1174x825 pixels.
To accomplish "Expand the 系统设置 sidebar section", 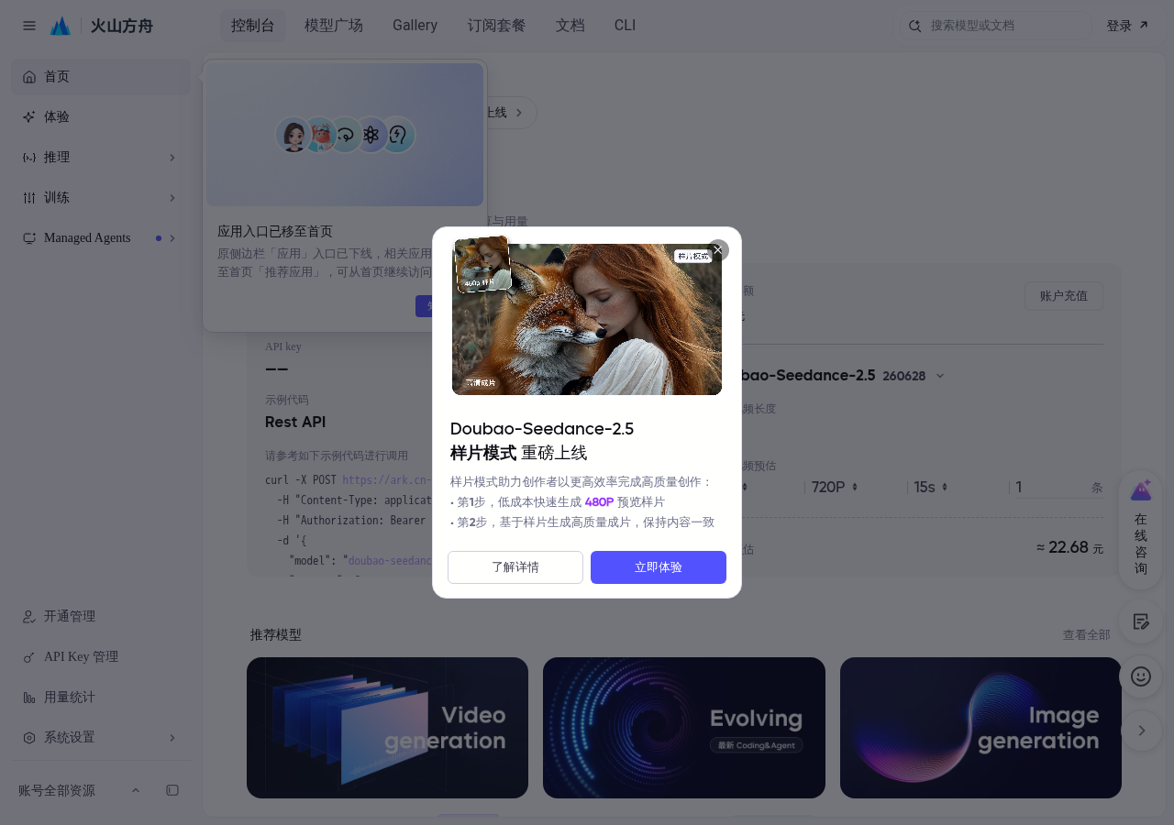I will coord(101,738).
